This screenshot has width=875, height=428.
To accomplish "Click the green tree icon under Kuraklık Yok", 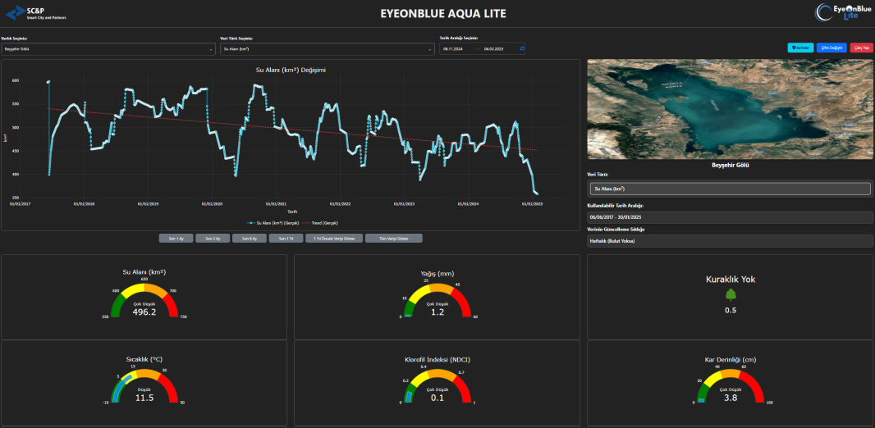I will pos(731,295).
